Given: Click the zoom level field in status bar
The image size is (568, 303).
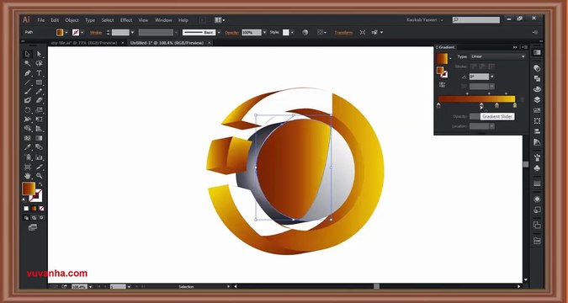Looking at the screenshot, I should coord(79,287).
